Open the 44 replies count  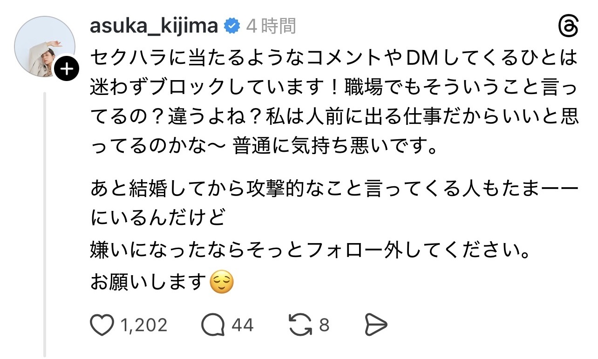pyautogui.click(x=242, y=325)
